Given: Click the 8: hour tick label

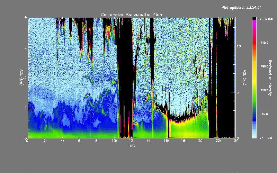Looking at the screenshot, I should click(x=97, y=141).
